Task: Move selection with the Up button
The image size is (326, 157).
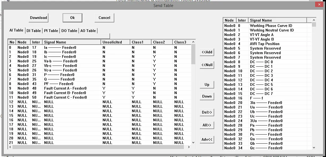Action: pos(207,85)
